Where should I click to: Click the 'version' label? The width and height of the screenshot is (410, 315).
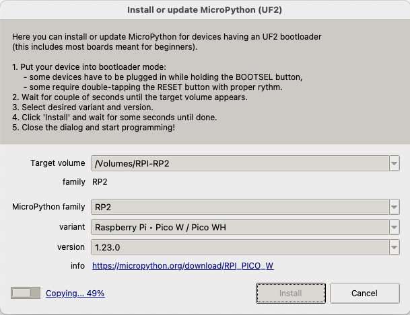tap(71, 247)
